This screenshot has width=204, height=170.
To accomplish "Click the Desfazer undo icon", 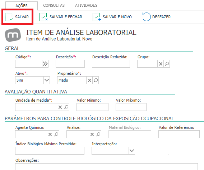I will (x=147, y=17).
